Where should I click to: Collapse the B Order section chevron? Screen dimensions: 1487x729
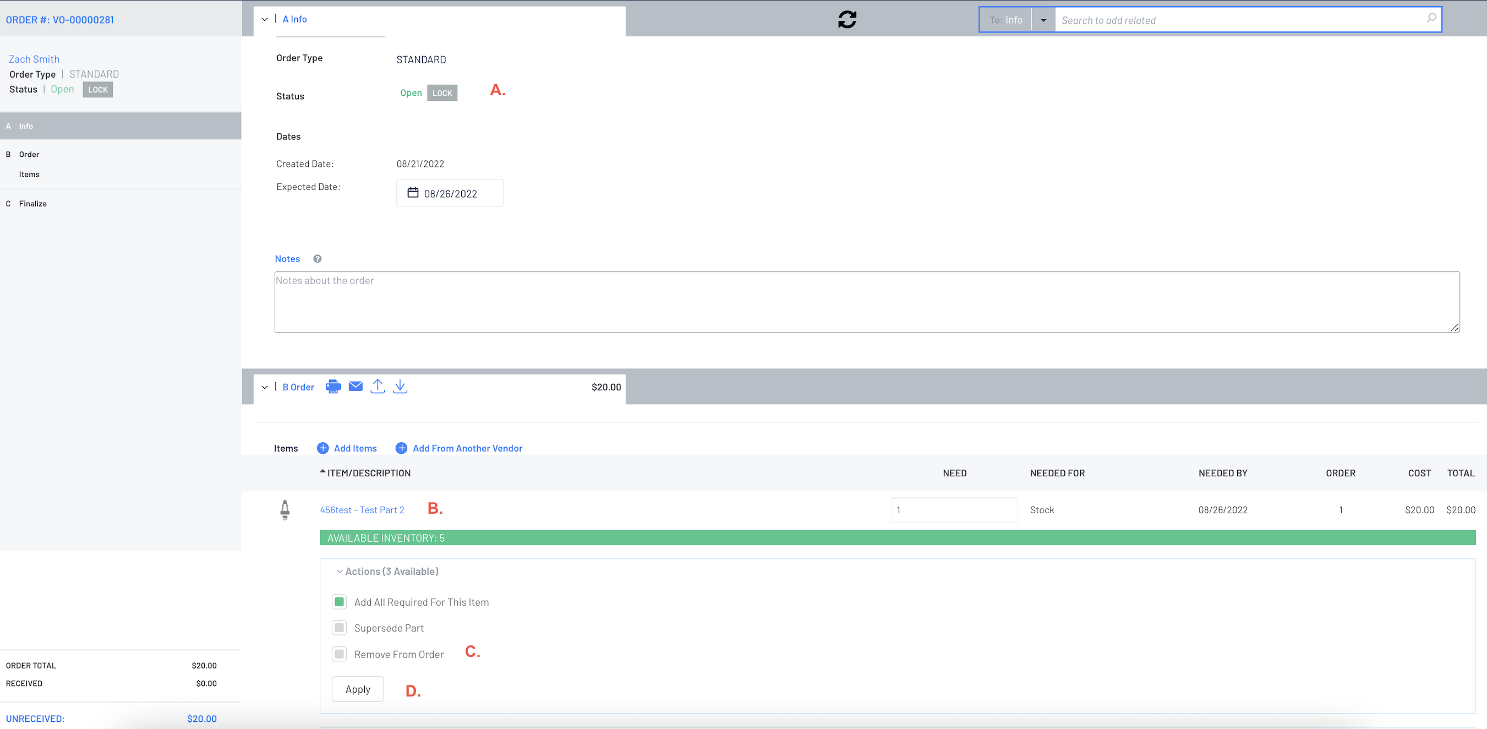tap(264, 387)
